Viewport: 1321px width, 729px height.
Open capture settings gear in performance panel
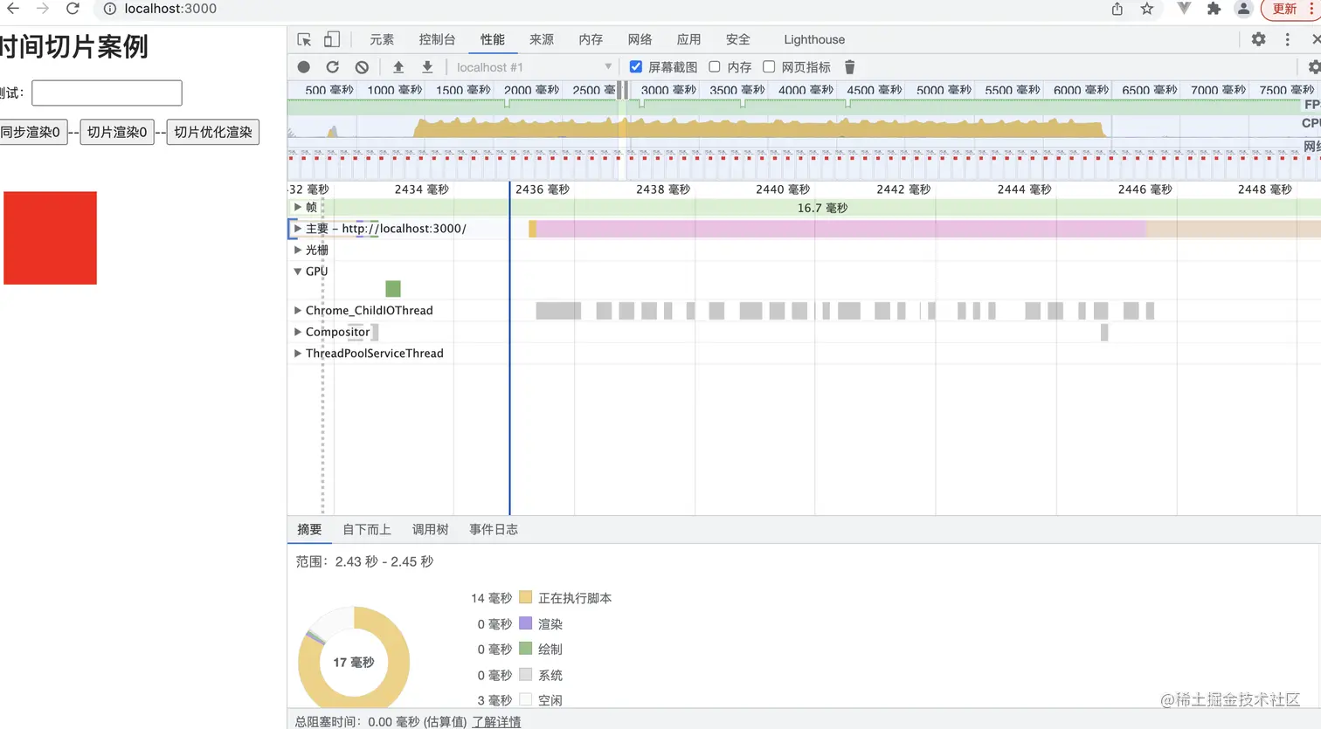(1314, 67)
